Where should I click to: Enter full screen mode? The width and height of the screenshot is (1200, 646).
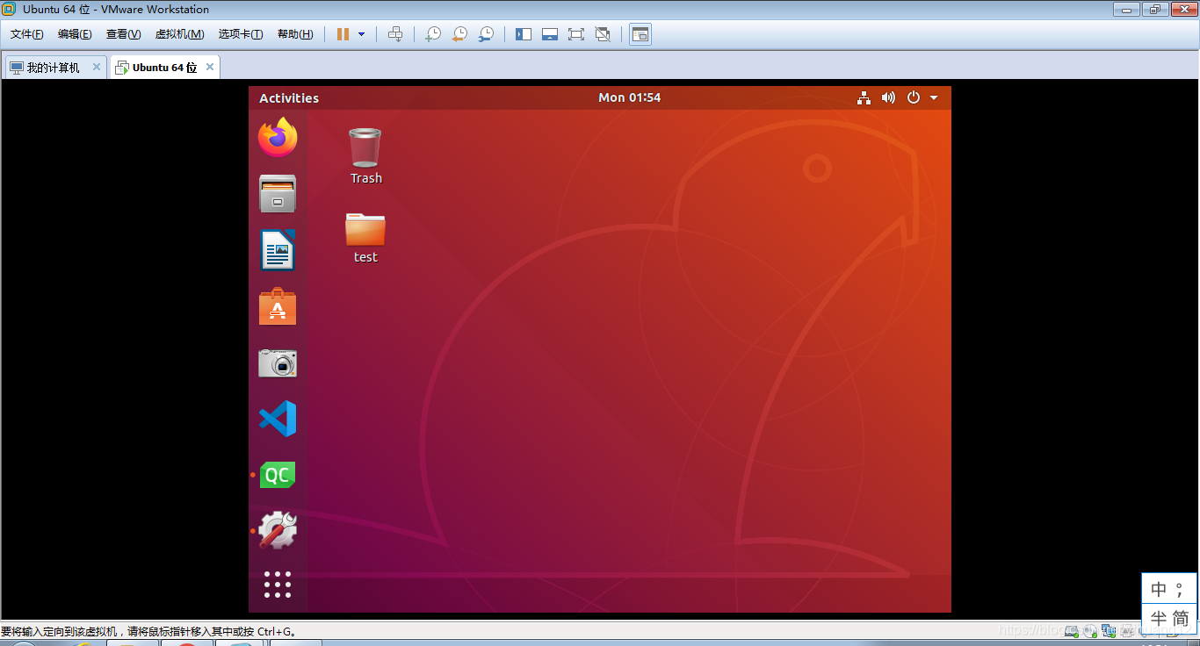[576, 34]
